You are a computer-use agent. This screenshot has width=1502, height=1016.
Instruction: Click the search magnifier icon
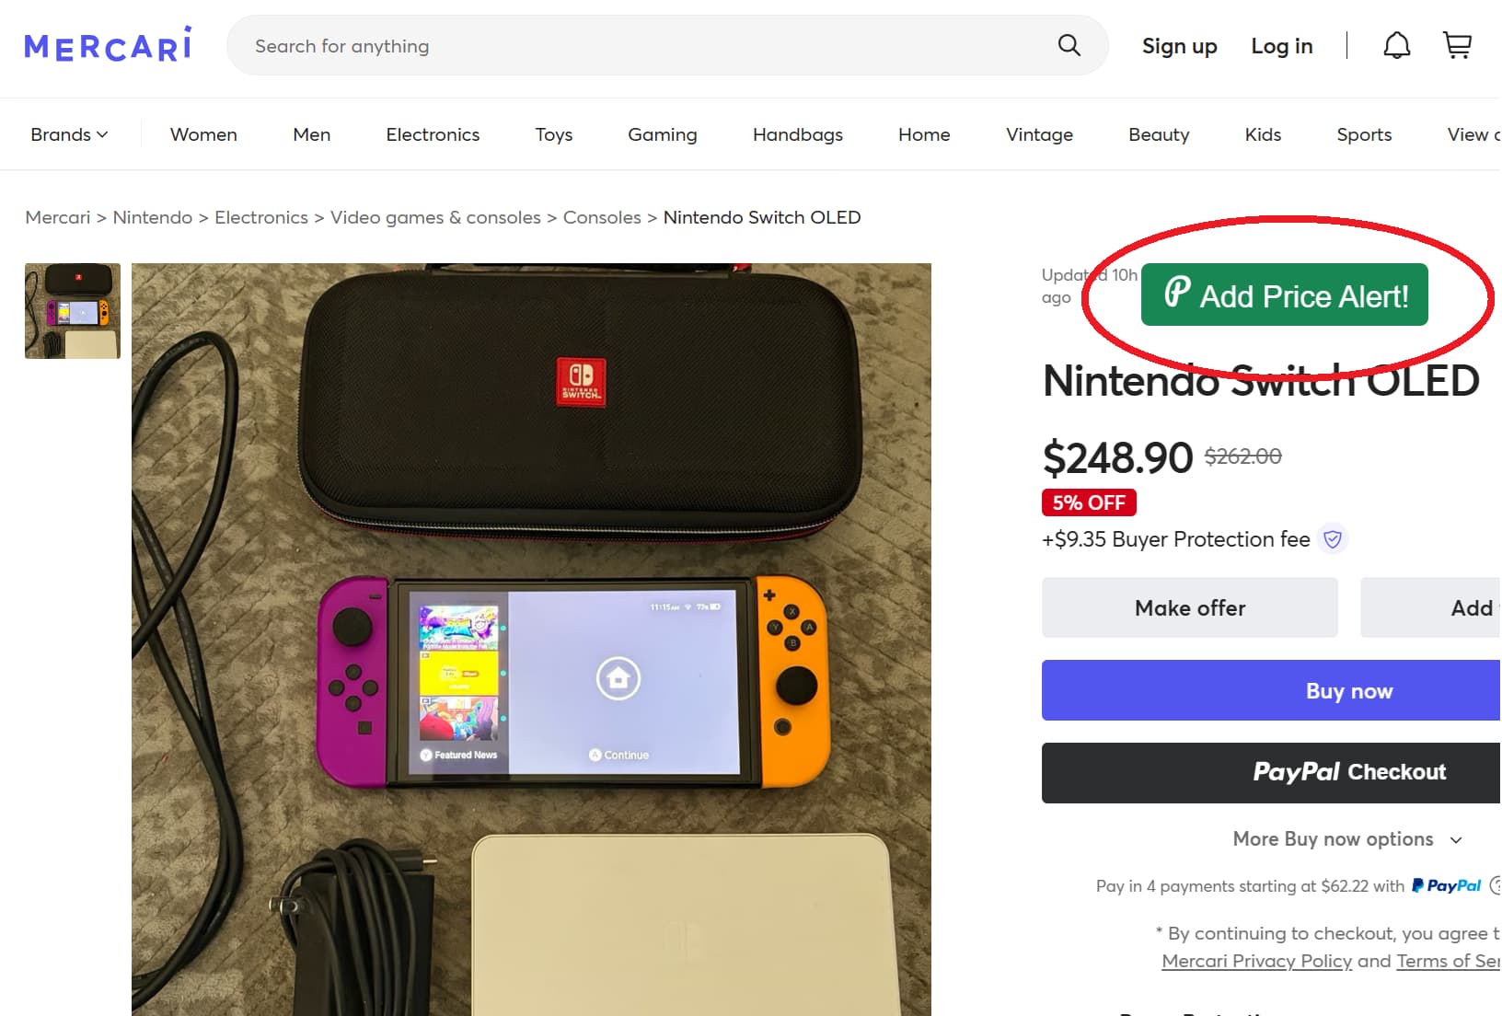1069,45
